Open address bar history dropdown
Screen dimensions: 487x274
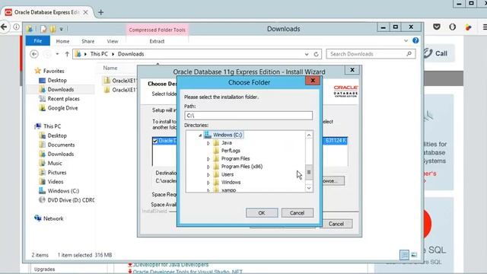point(307,54)
